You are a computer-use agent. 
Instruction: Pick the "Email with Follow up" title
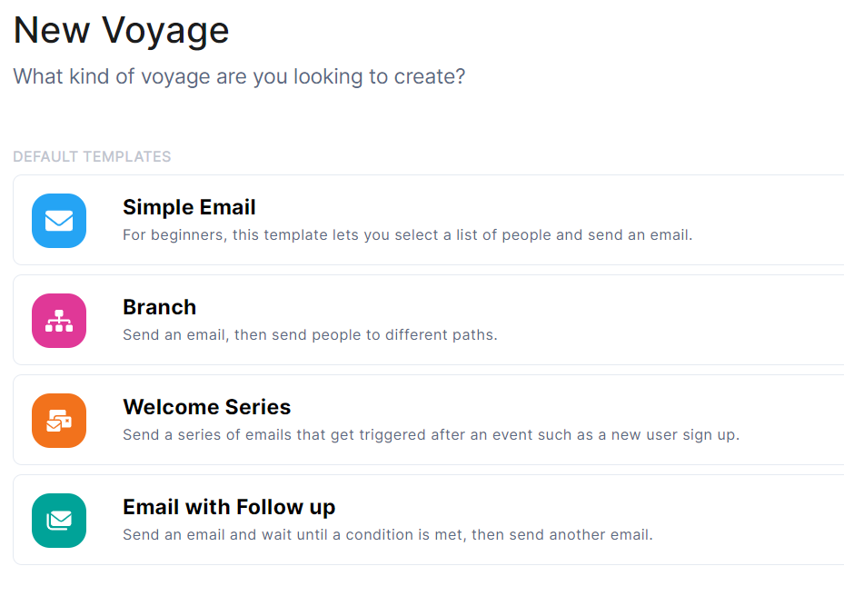(229, 507)
